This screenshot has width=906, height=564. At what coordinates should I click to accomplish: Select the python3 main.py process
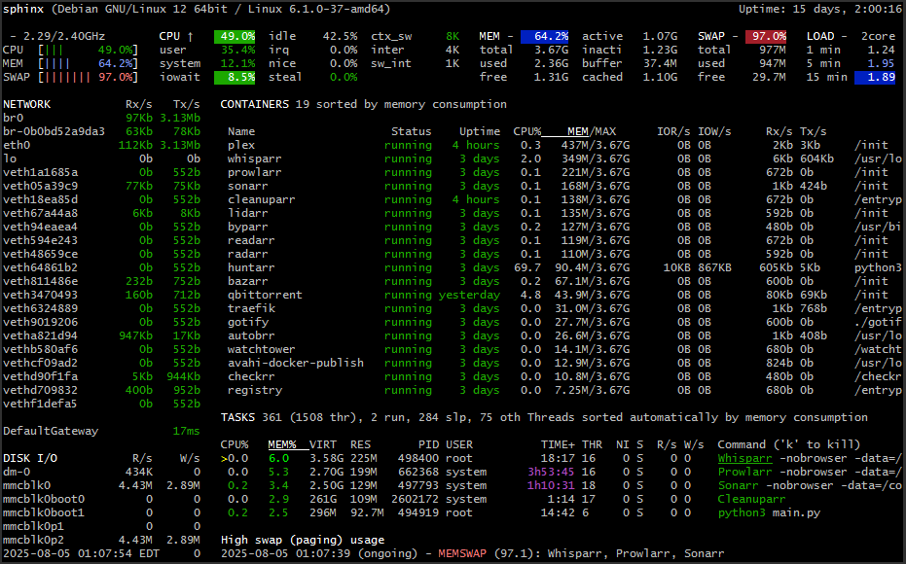769,512
